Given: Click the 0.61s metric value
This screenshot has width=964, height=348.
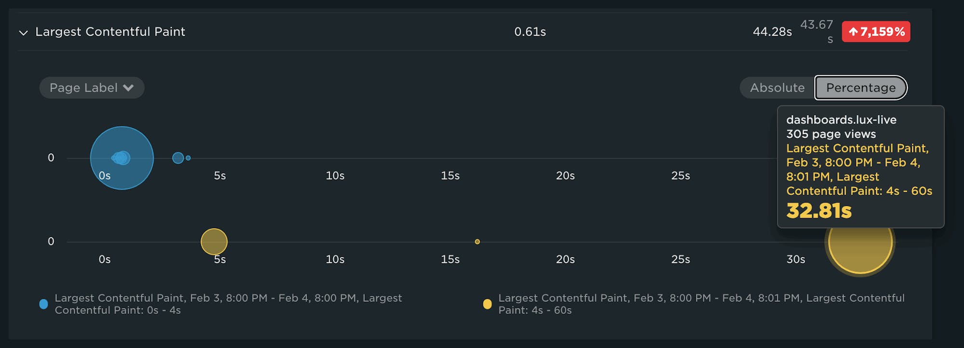Looking at the screenshot, I should coord(530,32).
